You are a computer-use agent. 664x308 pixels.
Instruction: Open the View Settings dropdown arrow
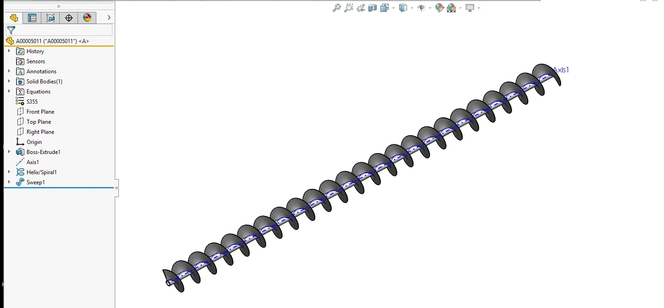[479, 8]
